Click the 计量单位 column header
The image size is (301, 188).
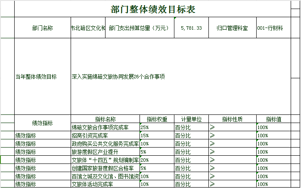191,119
